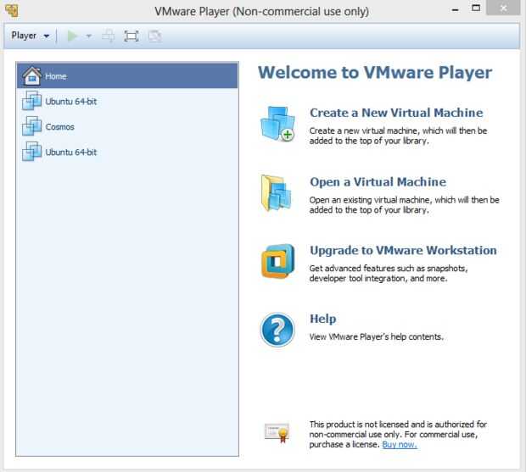Click 'View VMware Player's help contents' text
The image size is (526, 472).
point(376,336)
